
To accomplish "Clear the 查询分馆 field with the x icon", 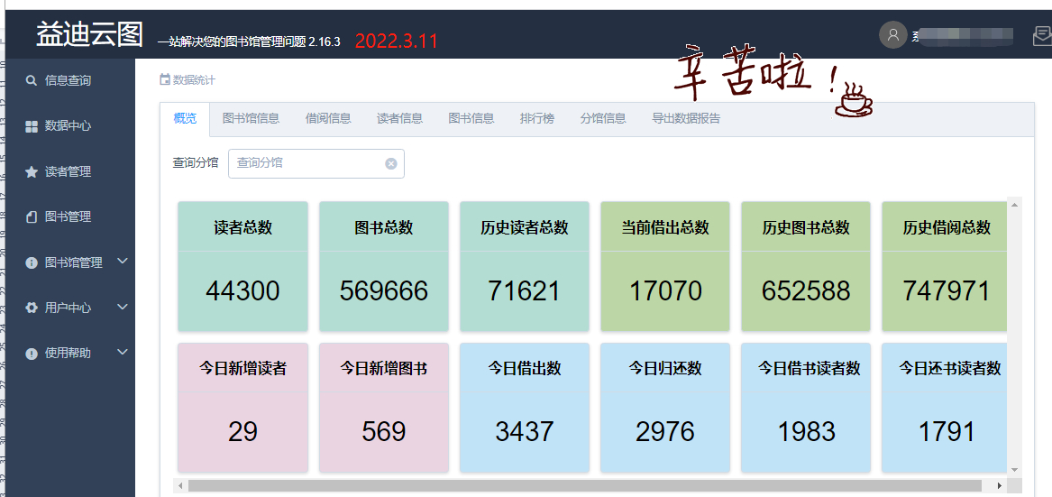I will tap(390, 163).
